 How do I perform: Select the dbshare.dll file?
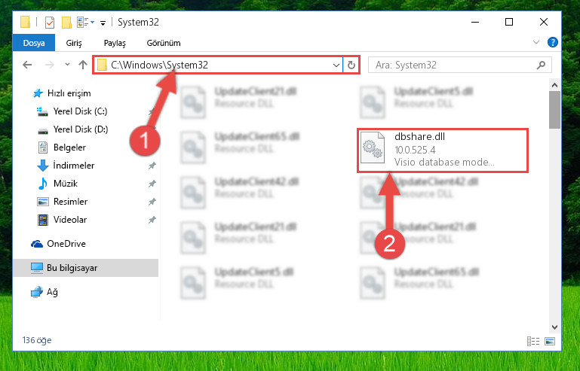(x=443, y=150)
